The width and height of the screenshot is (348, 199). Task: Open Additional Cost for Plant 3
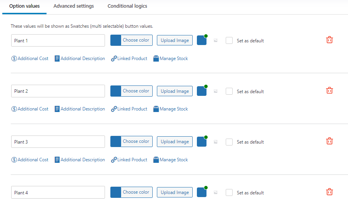click(30, 160)
